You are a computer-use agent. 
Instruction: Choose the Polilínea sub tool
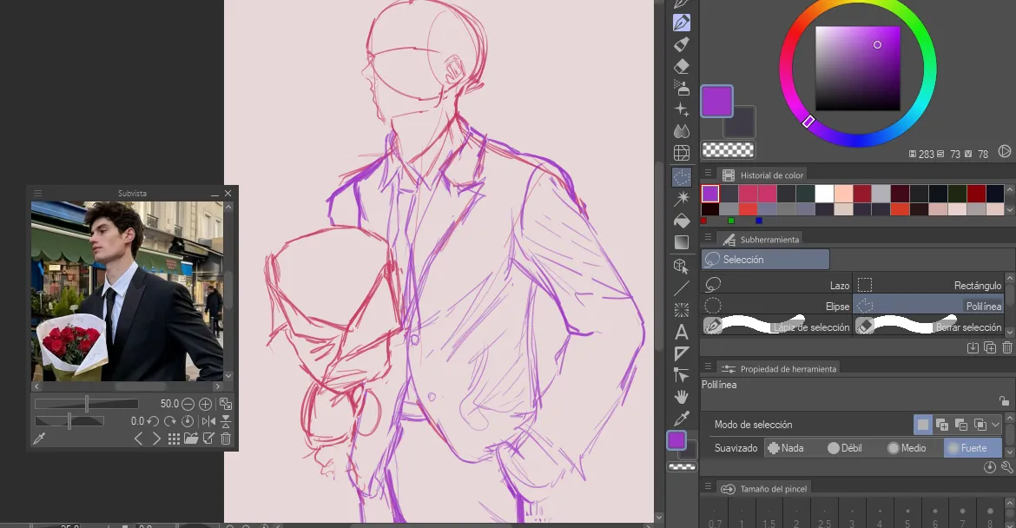[928, 306]
